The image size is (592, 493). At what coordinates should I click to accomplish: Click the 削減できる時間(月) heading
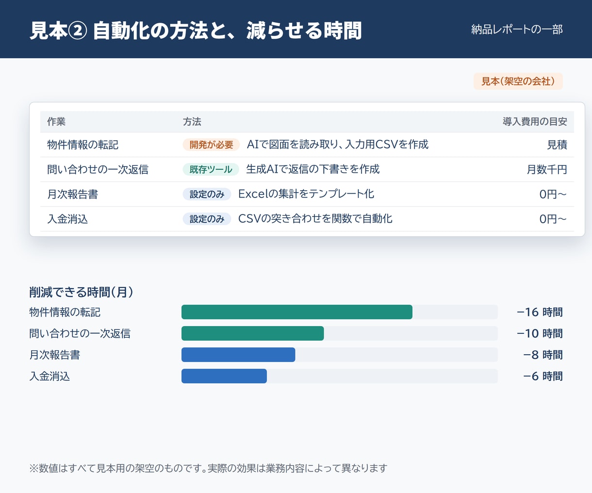(x=82, y=292)
